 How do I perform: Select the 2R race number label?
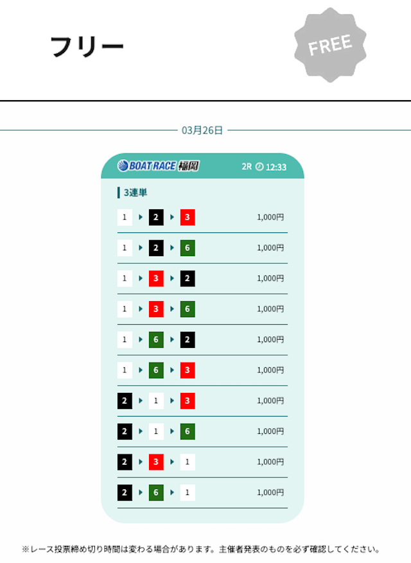247,167
